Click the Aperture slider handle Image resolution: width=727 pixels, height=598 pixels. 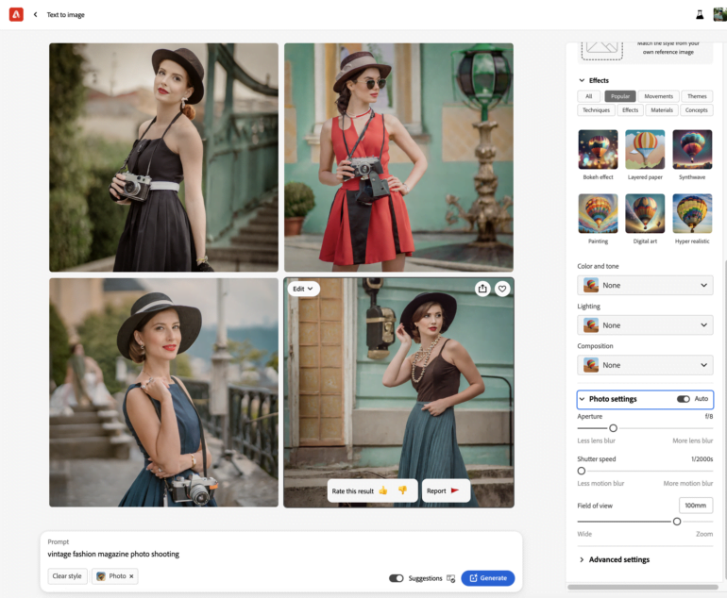[x=613, y=428]
